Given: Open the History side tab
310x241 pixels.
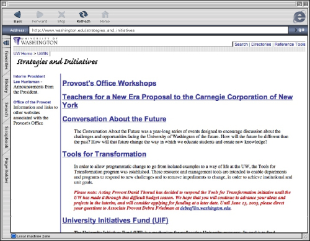Looking at the screenshot, I should click(x=6, y=86).
